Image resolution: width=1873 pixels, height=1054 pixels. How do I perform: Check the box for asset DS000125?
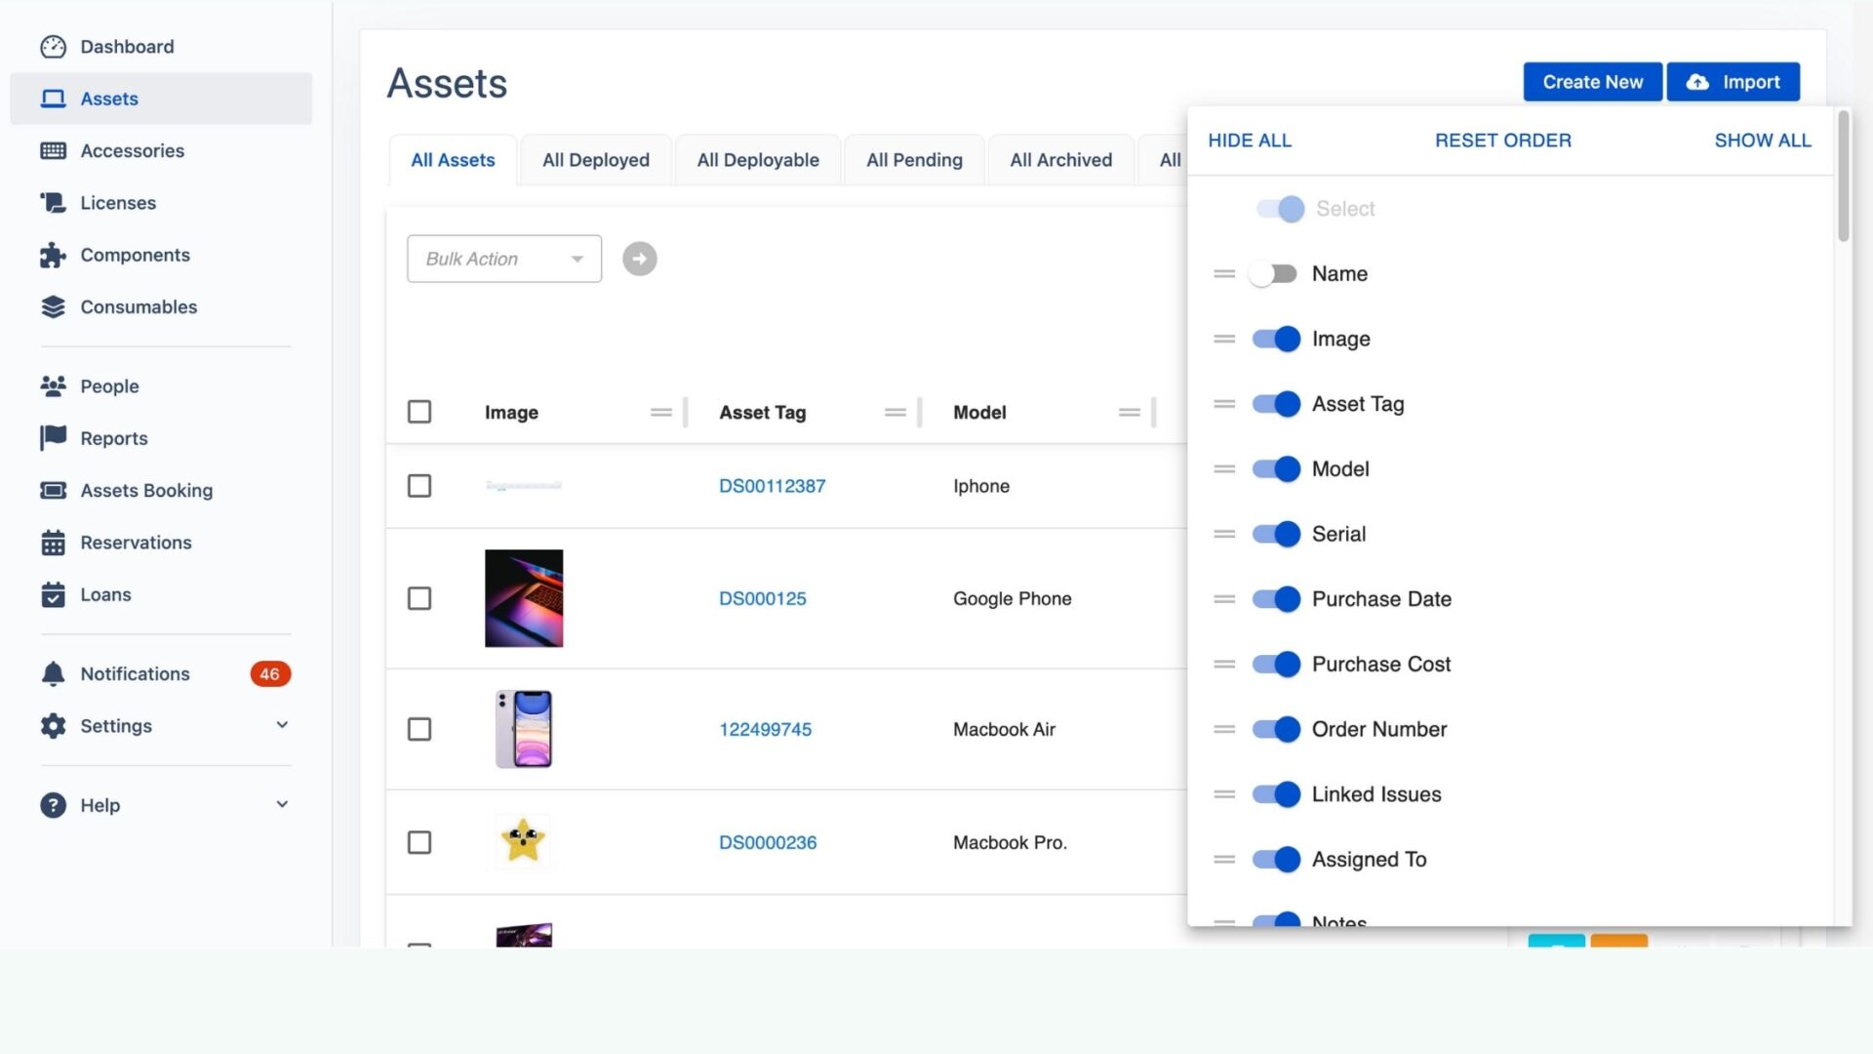419,598
